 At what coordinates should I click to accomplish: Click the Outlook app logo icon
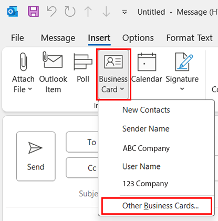(x=13, y=12)
